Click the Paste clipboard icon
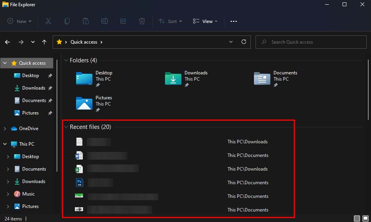This screenshot has width=371, height=222. (86, 21)
